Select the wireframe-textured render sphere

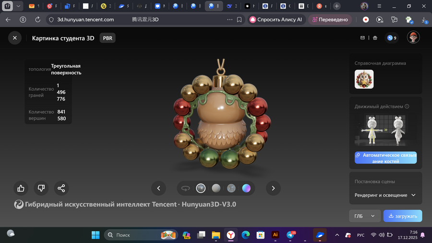(231, 188)
